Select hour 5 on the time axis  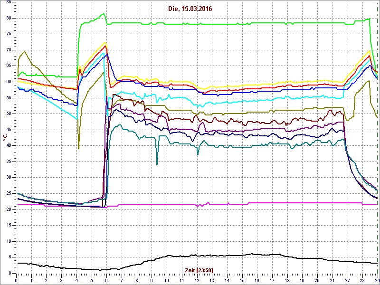[92, 280]
